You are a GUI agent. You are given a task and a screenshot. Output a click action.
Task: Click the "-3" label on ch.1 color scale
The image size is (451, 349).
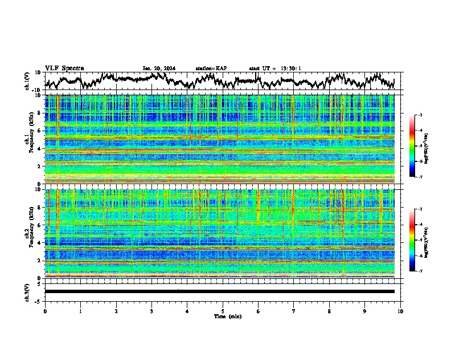point(420,115)
